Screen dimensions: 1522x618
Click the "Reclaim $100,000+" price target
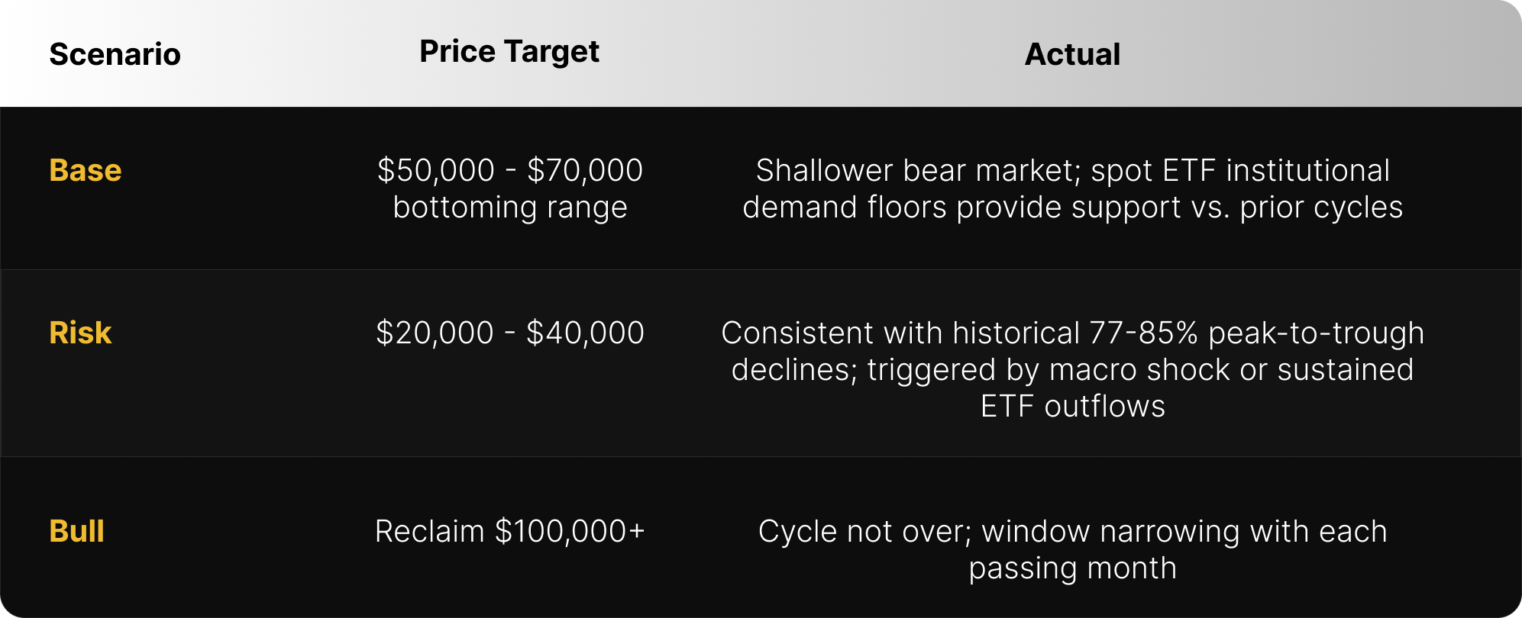(x=509, y=531)
